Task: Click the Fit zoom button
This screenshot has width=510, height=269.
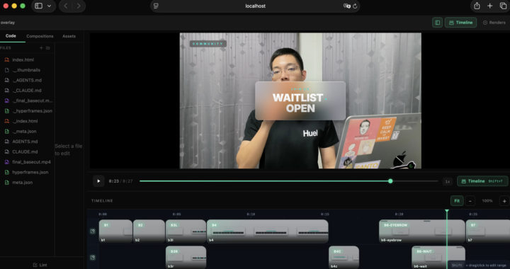Action: [457, 201]
